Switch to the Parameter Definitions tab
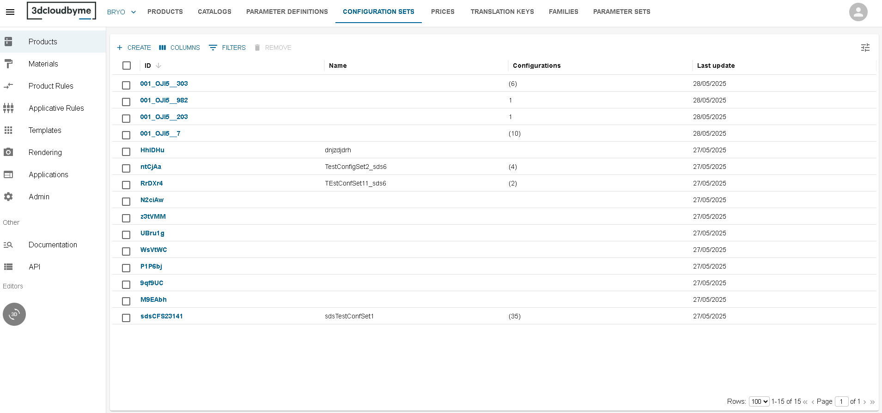 (287, 12)
